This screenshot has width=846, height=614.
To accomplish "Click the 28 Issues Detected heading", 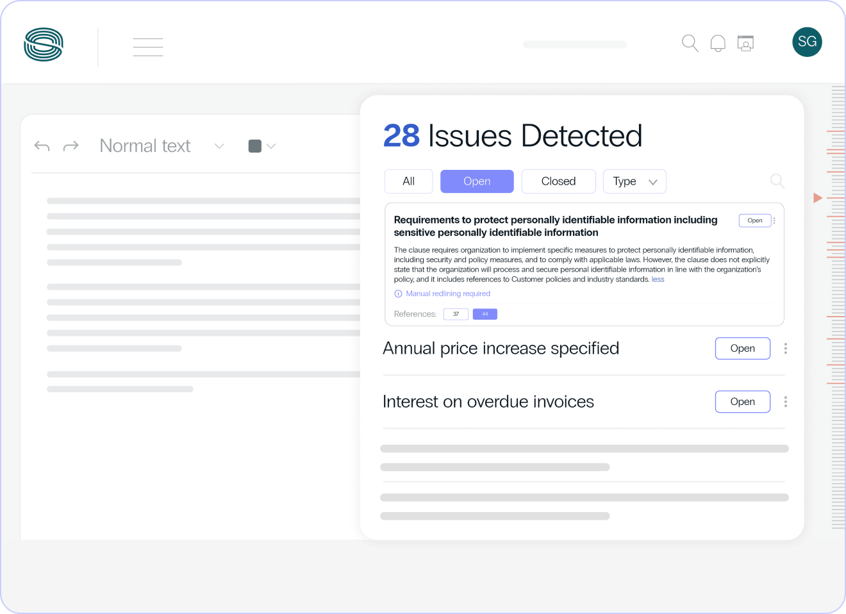I will 513,136.
